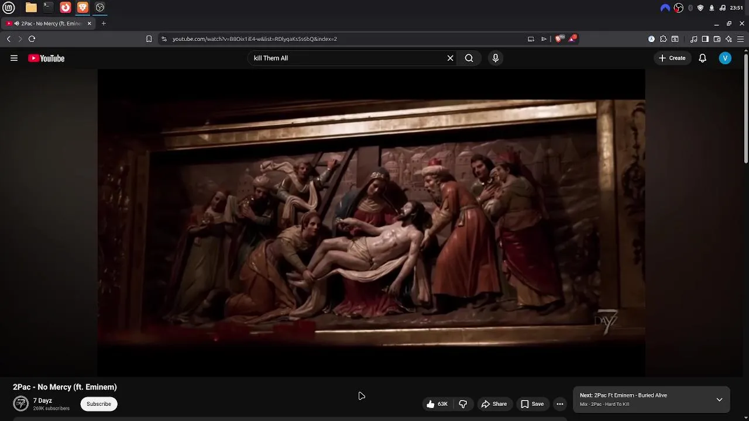Open the VPN tray icon
Screen dimensions: 749x421
[665, 8]
